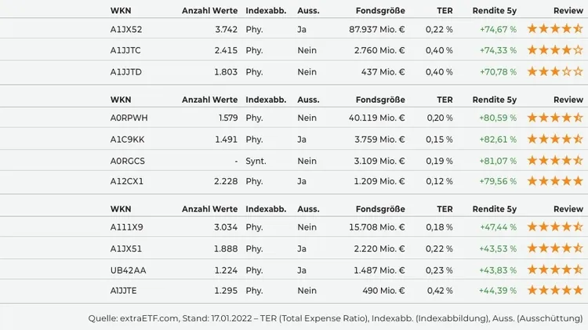Click the +82,61 % return value

pyautogui.click(x=498, y=140)
